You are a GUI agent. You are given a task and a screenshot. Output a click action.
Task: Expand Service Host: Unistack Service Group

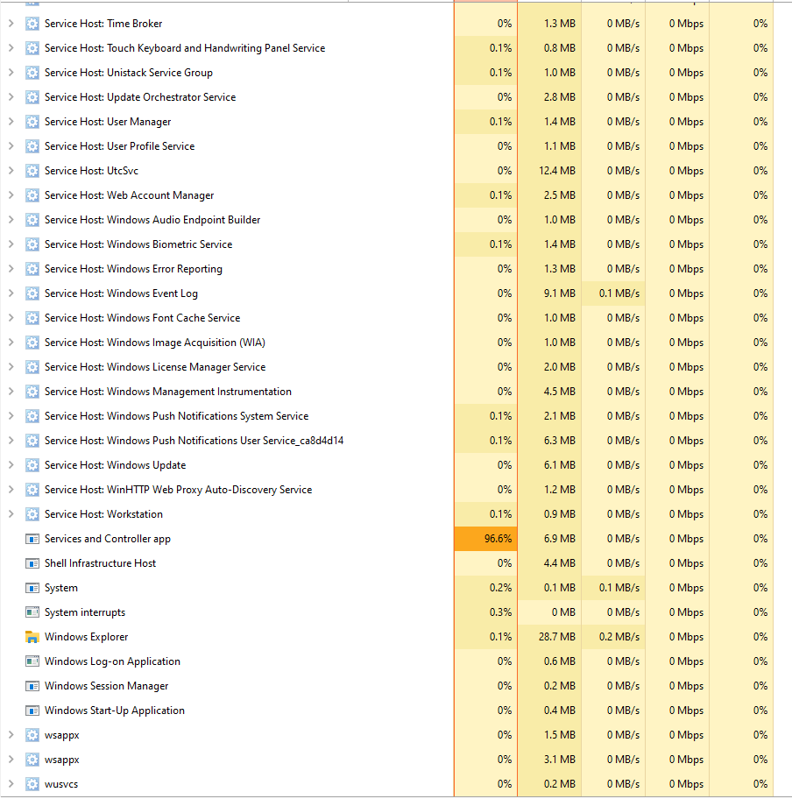tap(11, 73)
